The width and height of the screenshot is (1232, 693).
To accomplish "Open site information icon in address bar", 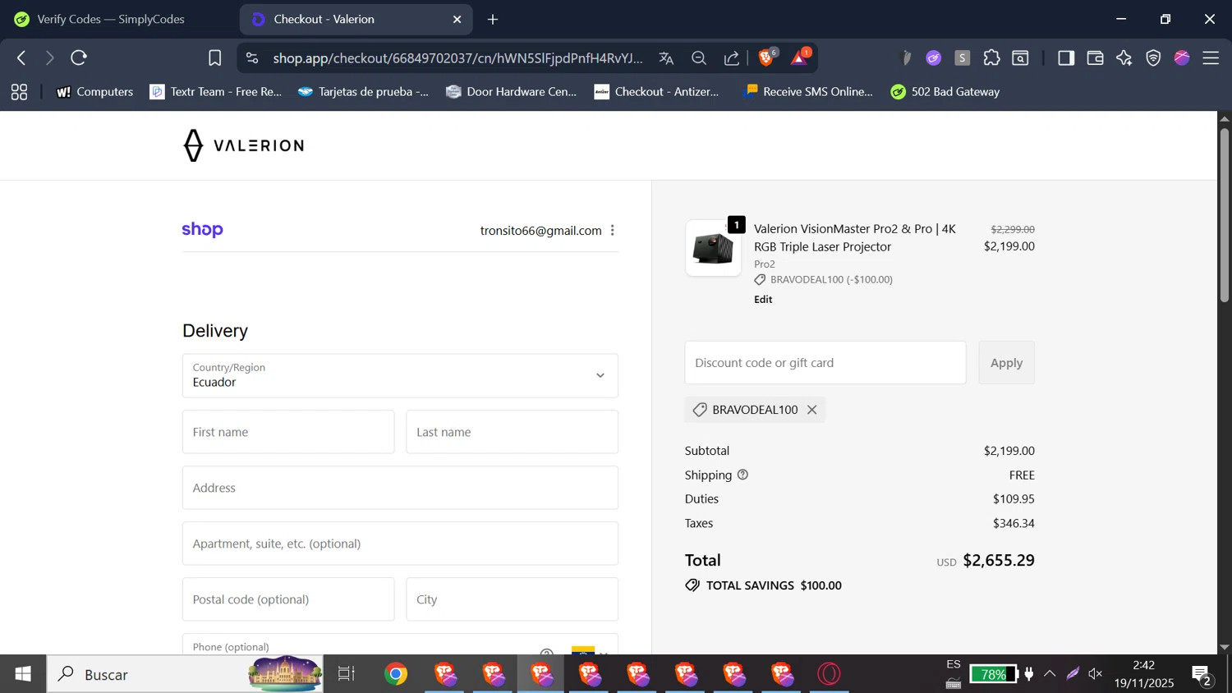I will pos(252,57).
